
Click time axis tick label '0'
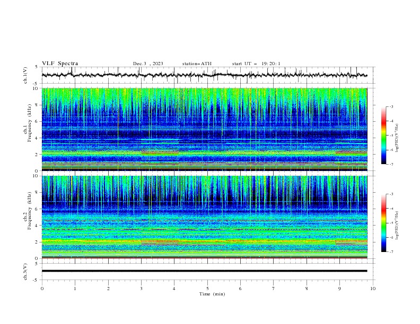tap(42, 289)
